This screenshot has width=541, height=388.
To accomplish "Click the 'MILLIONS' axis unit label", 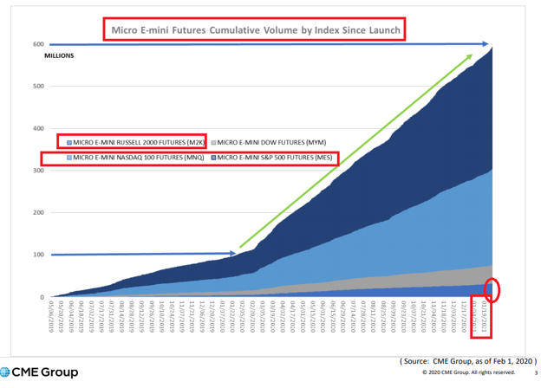I will click(59, 55).
